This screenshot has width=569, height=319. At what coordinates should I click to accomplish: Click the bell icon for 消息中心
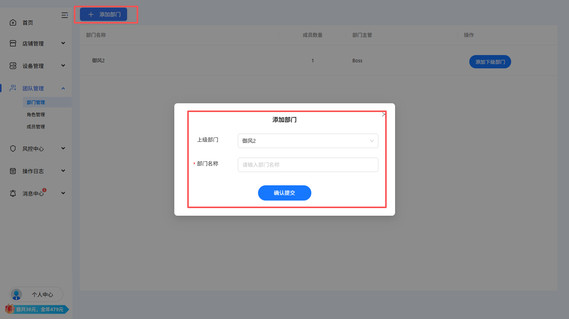point(13,193)
